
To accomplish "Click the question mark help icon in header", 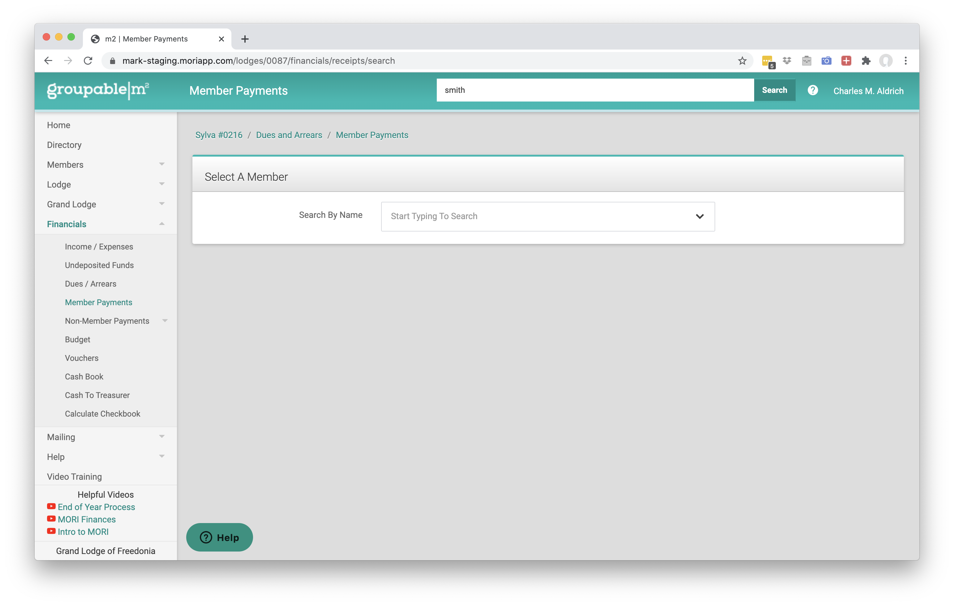I will 813,90.
